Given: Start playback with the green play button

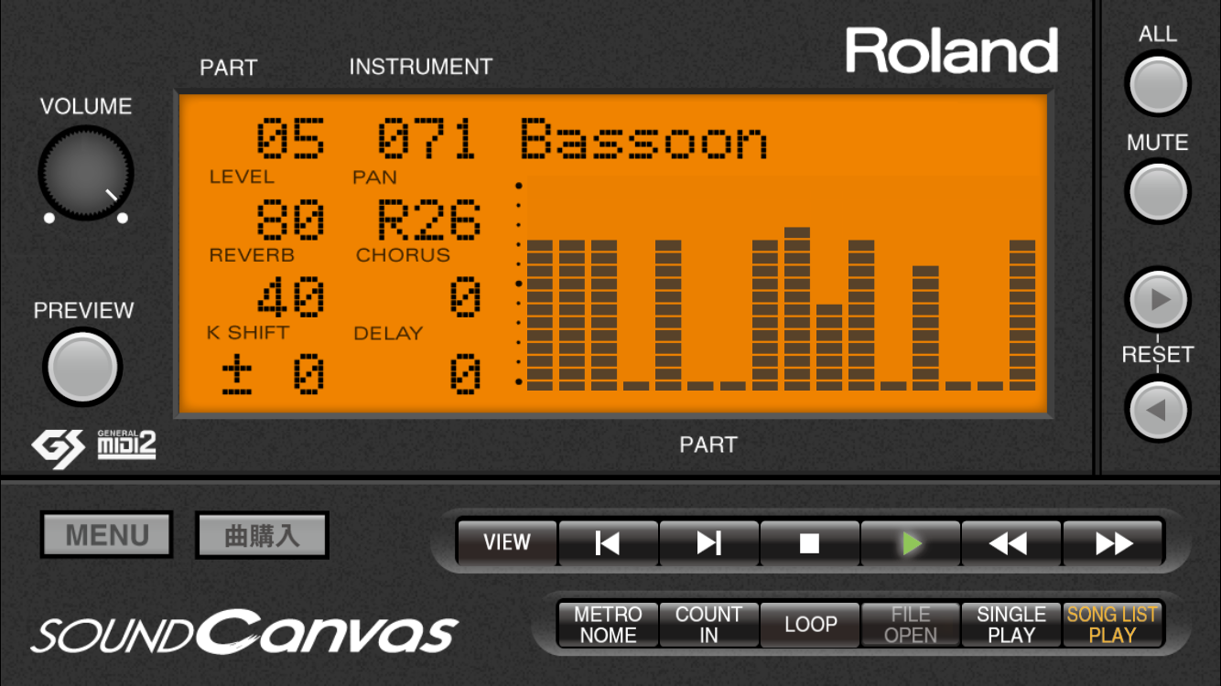Looking at the screenshot, I should [911, 543].
